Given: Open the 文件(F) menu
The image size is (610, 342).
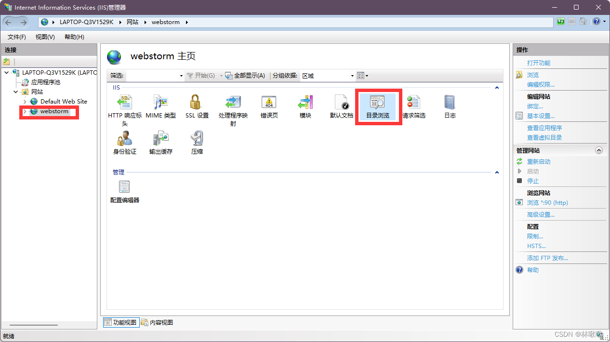Looking at the screenshot, I should [x=17, y=37].
